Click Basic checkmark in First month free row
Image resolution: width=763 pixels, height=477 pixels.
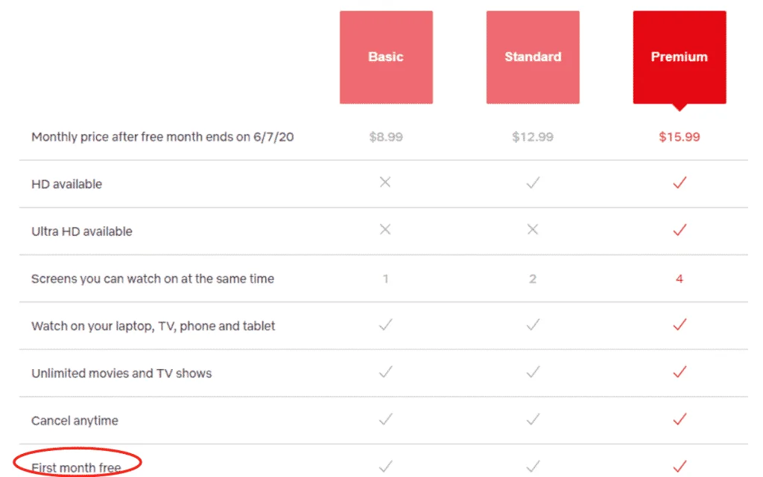click(386, 467)
